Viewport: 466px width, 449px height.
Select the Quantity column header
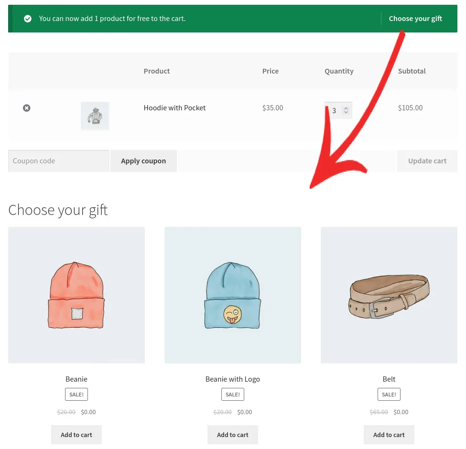[339, 71]
